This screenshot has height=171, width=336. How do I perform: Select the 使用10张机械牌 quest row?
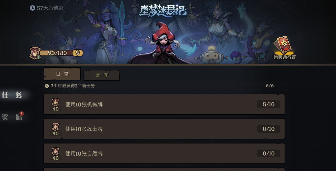(x=164, y=104)
